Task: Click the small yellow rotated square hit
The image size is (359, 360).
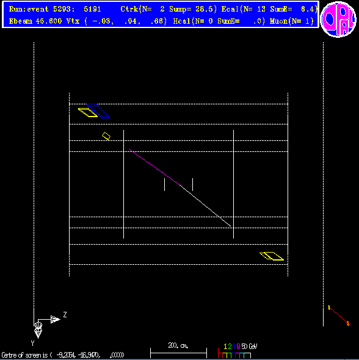Action: click(x=106, y=136)
